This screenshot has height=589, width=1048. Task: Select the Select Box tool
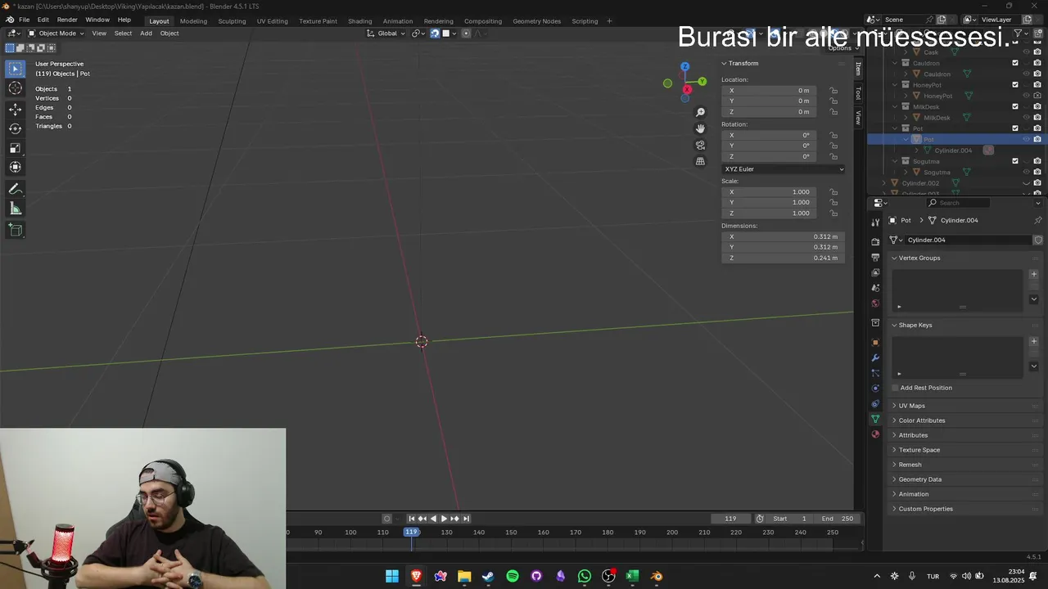15,69
